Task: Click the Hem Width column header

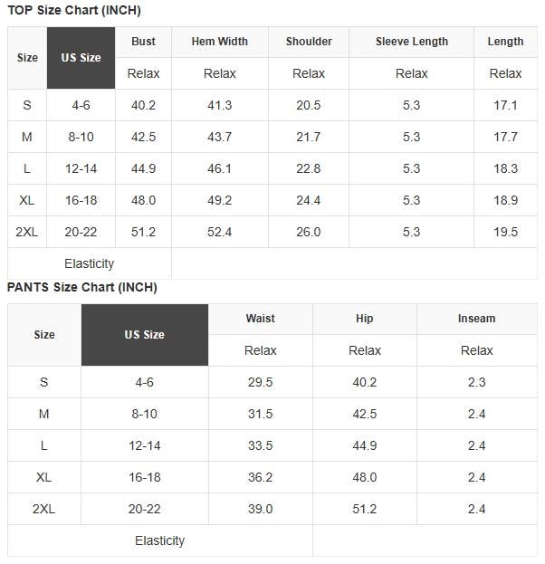Action: (x=219, y=42)
